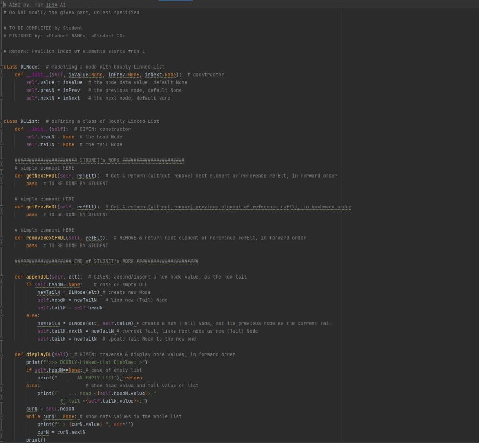Collapse the DLList class fold region
The width and height of the screenshot is (479, 443).
(2, 121)
